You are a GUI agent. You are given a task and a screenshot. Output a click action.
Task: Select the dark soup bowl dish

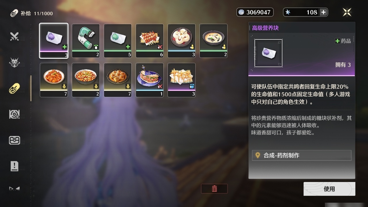(213, 41)
